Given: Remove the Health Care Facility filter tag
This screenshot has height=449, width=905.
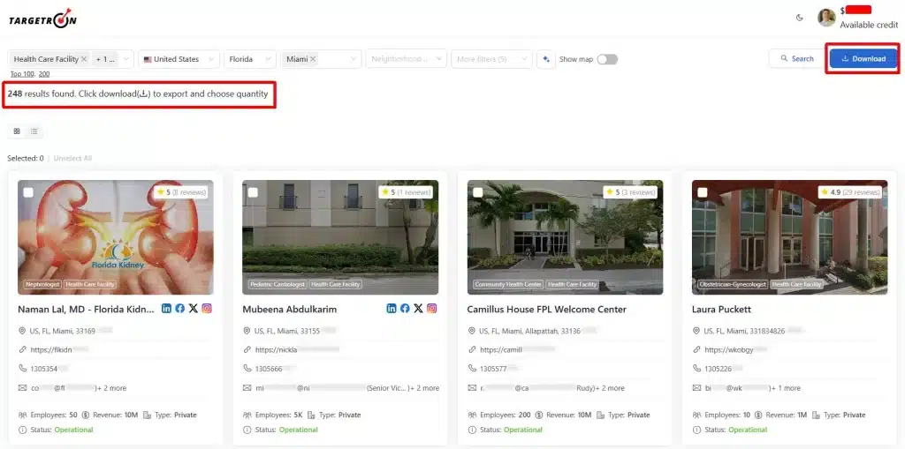Looking at the screenshot, I should pyautogui.click(x=84, y=59).
